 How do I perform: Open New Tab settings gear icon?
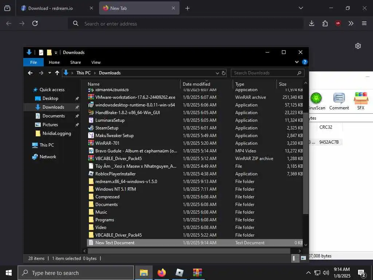pos(358,46)
